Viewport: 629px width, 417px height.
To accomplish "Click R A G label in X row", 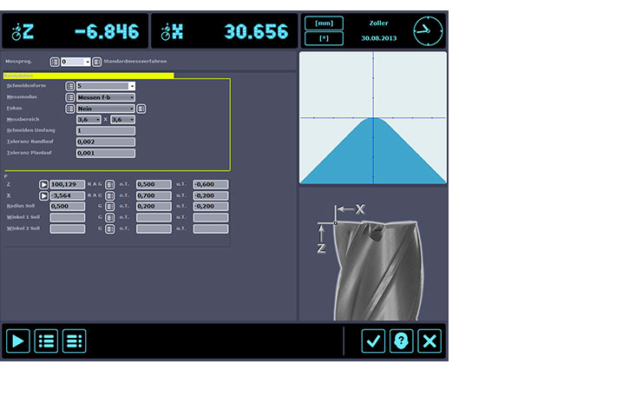I will pos(95,195).
